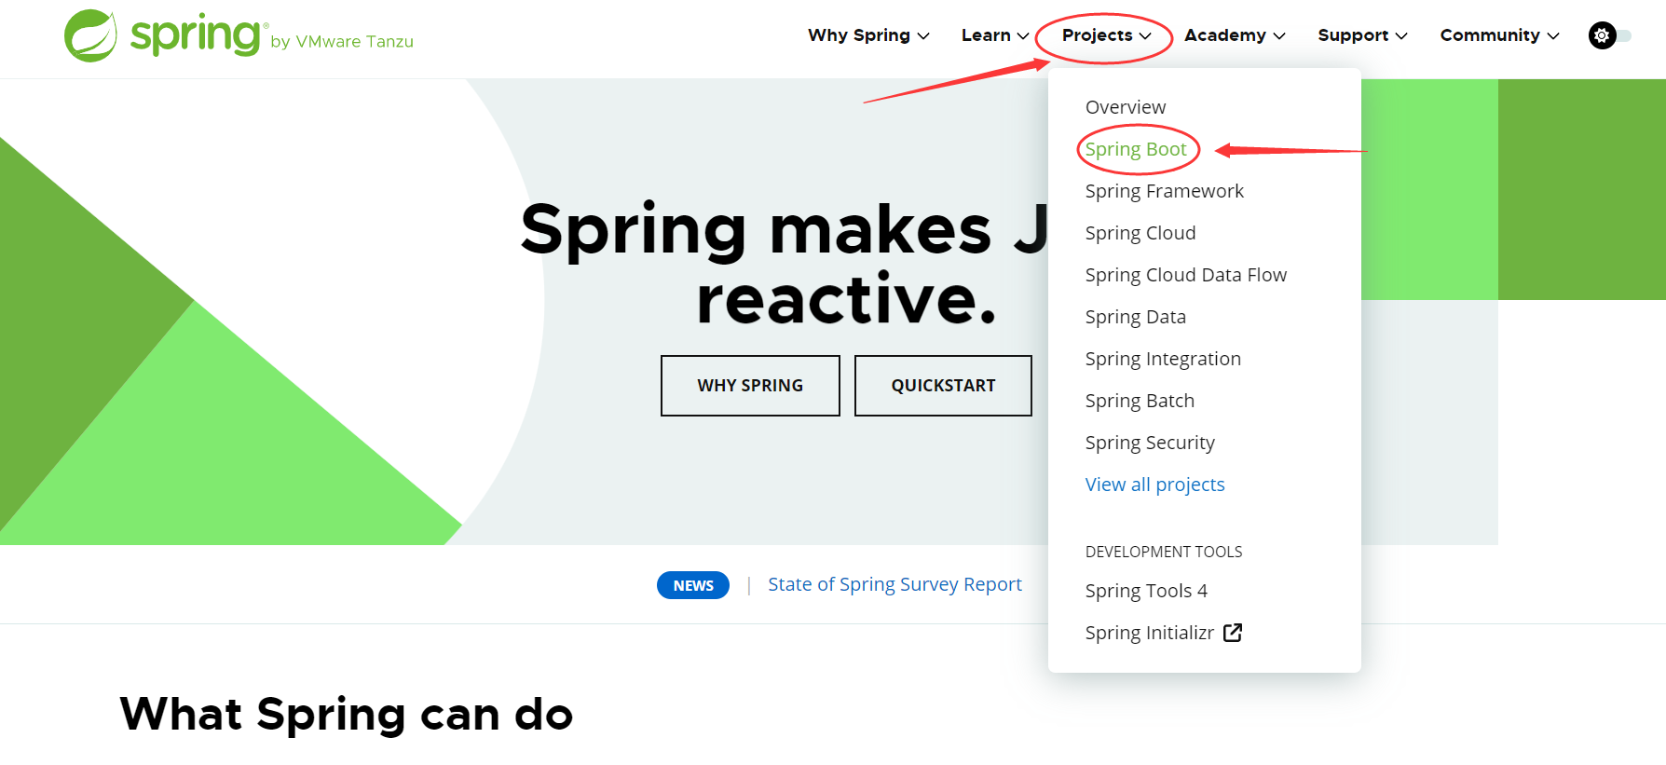
Task: Open the external link icon beside Spring Initializr
Action: tap(1233, 633)
